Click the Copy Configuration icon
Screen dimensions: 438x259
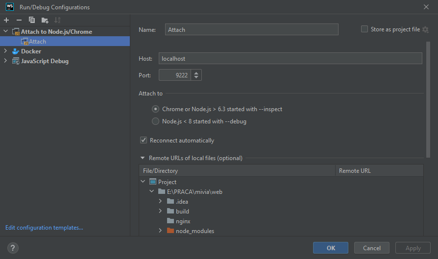(x=32, y=20)
